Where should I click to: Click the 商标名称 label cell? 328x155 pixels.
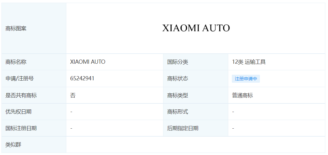pos(34,62)
